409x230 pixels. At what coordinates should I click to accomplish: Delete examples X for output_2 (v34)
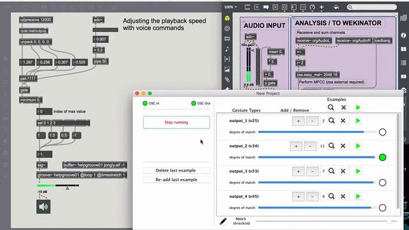pyautogui.click(x=343, y=146)
